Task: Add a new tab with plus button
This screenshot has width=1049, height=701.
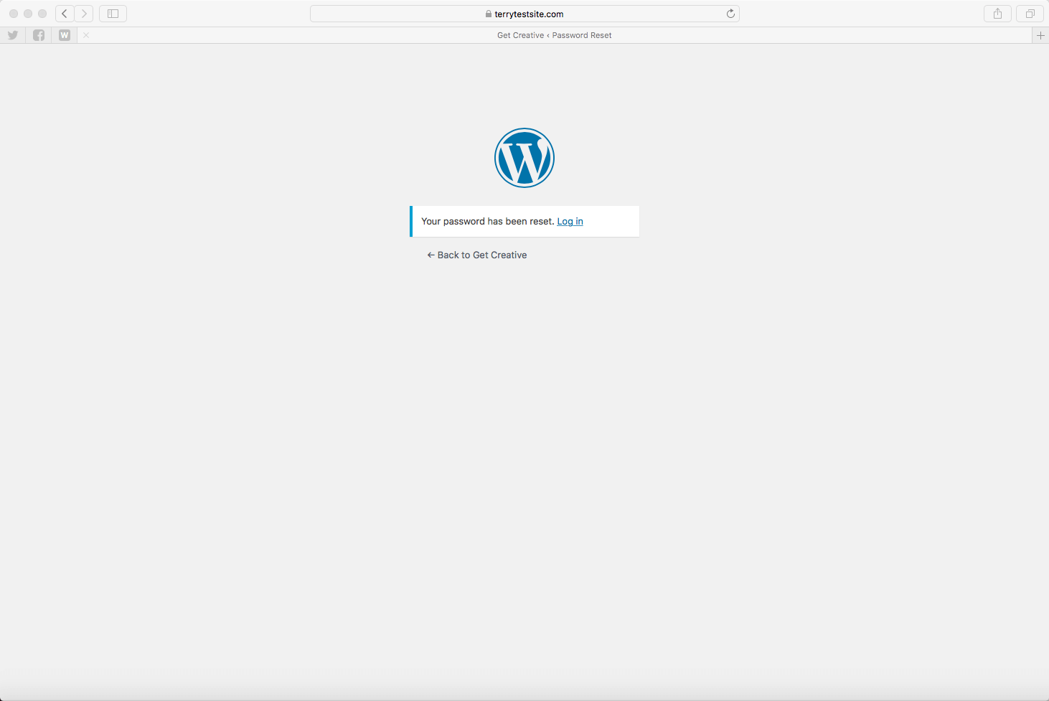Action: pyautogui.click(x=1040, y=35)
